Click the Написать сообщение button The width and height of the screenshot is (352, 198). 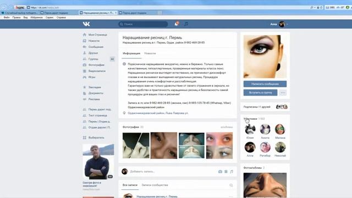265,84
